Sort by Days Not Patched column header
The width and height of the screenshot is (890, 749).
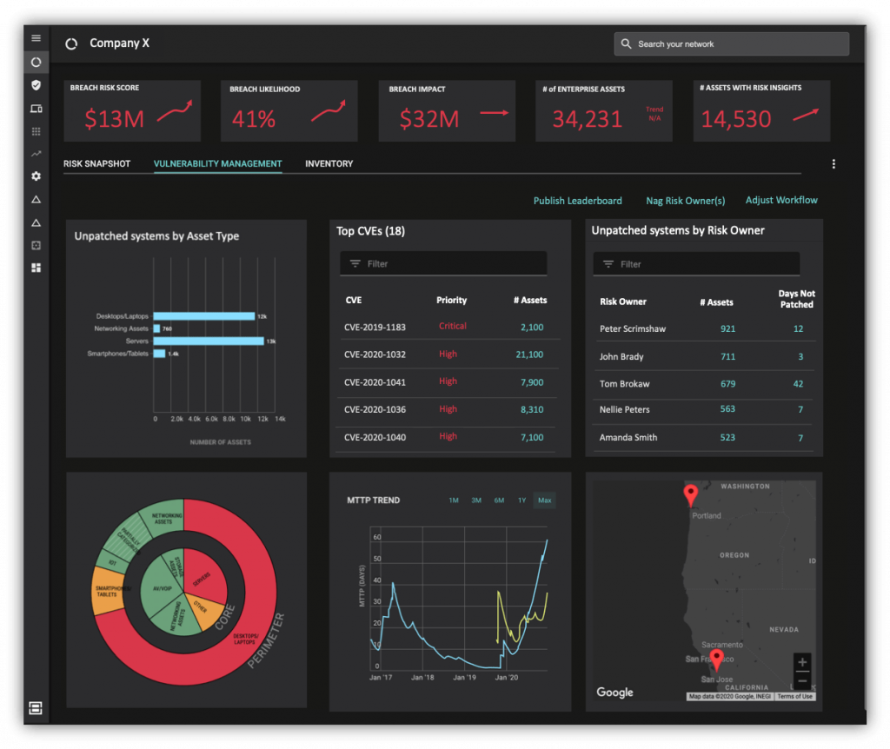click(x=796, y=299)
